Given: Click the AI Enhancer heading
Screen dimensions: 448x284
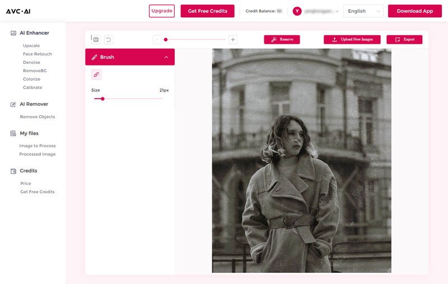Looking at the screenshot, I should pyautogui.click(x=34, y=33).
